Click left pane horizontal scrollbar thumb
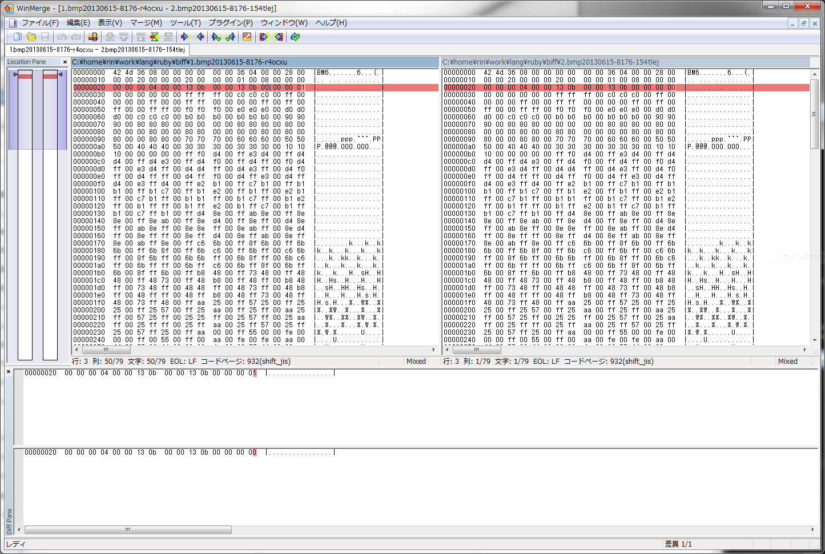 pyautogui.click(x=107, y=350)
